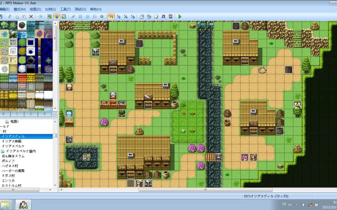Open the Database icon in toolbar

coord(142,17)
